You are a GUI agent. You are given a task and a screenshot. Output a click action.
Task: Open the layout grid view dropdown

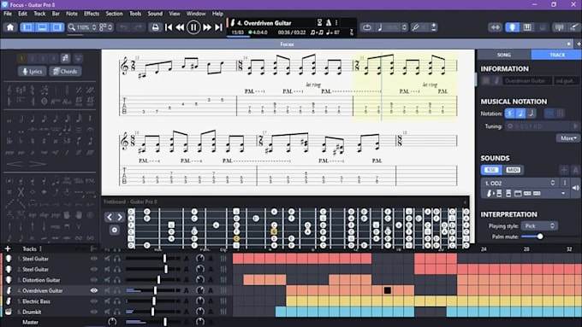[106, 27]
